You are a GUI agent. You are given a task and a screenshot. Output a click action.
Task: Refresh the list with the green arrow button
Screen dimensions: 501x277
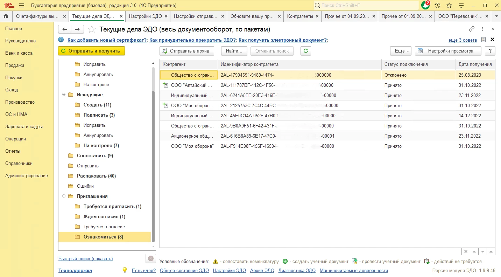tap(306, 51)
